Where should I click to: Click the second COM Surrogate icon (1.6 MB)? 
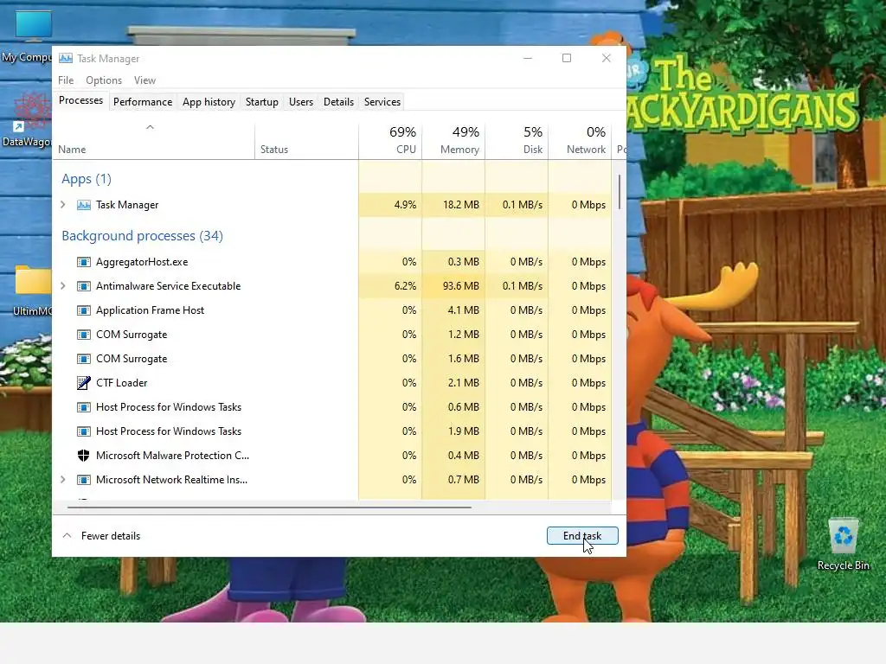click(x=84, y=359)
